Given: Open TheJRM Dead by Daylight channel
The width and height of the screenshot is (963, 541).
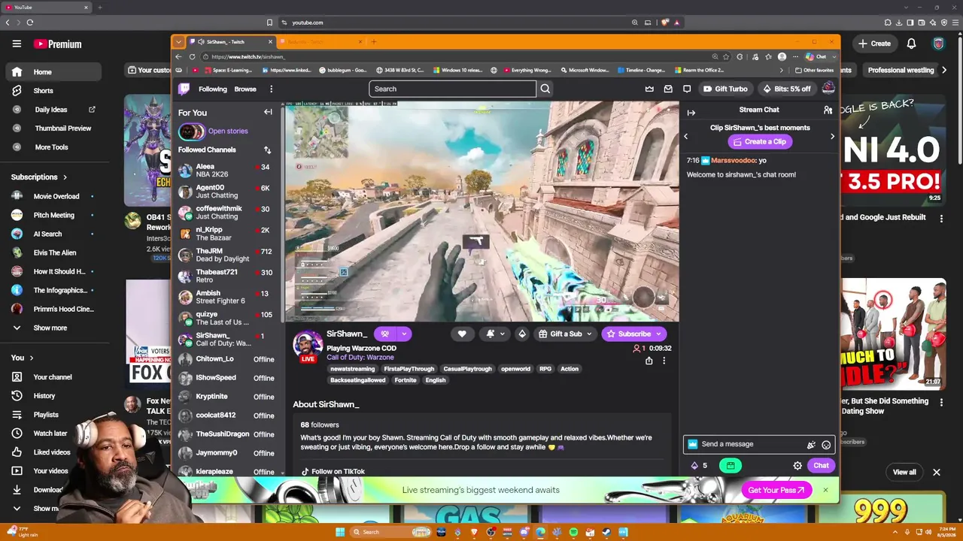Looking at the screenshot, I should coord(226,255).
